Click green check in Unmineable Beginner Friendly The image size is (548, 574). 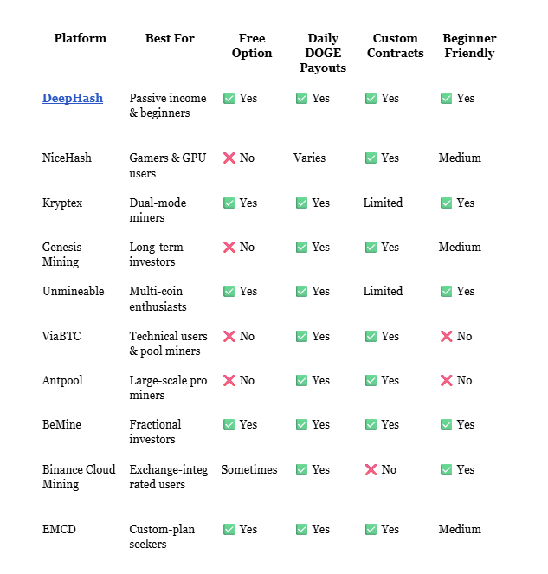click(447, 292)
